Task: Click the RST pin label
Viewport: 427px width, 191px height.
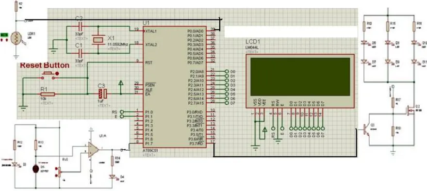Action: 148,63
